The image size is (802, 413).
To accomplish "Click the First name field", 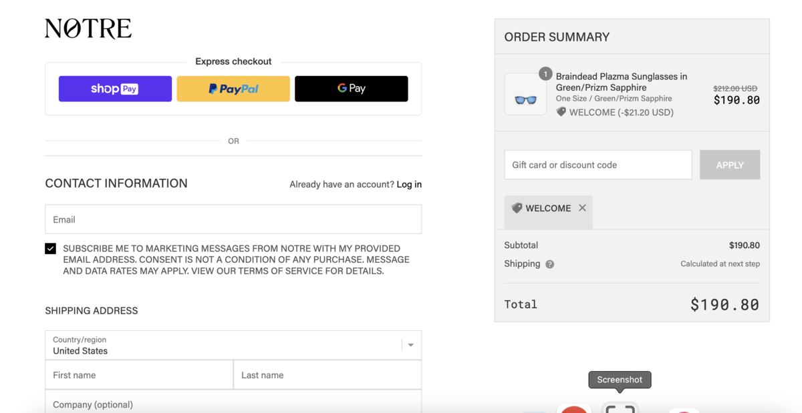I will click(139, 375).
